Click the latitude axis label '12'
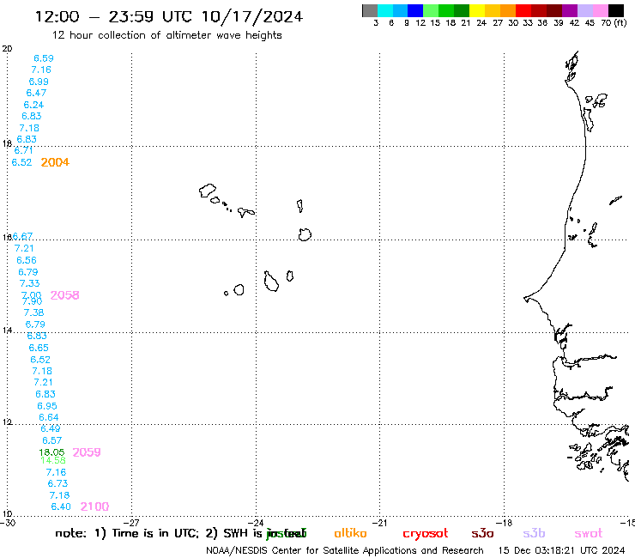 pos(7,422)
